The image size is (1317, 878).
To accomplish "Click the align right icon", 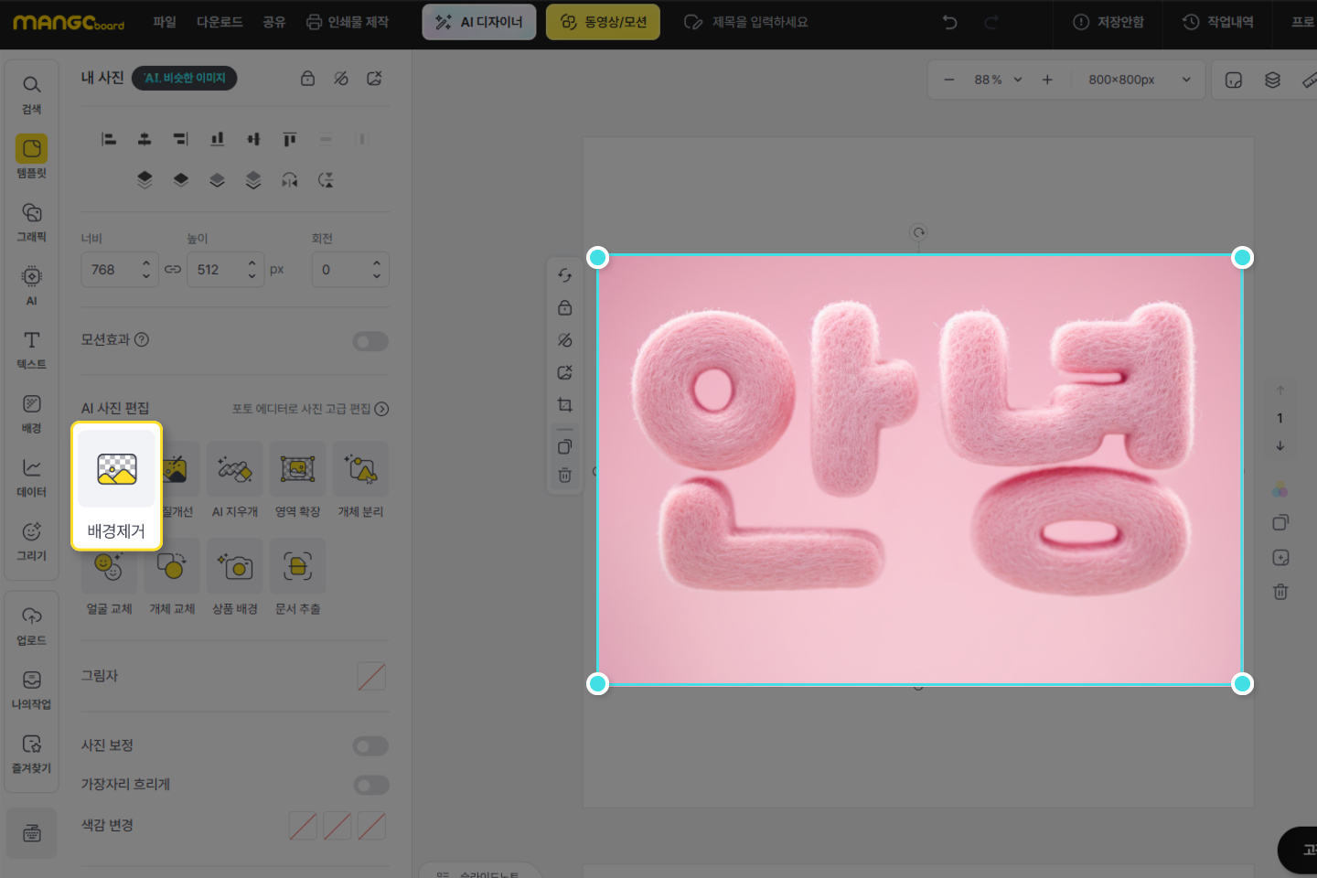I will click(181, 139).
